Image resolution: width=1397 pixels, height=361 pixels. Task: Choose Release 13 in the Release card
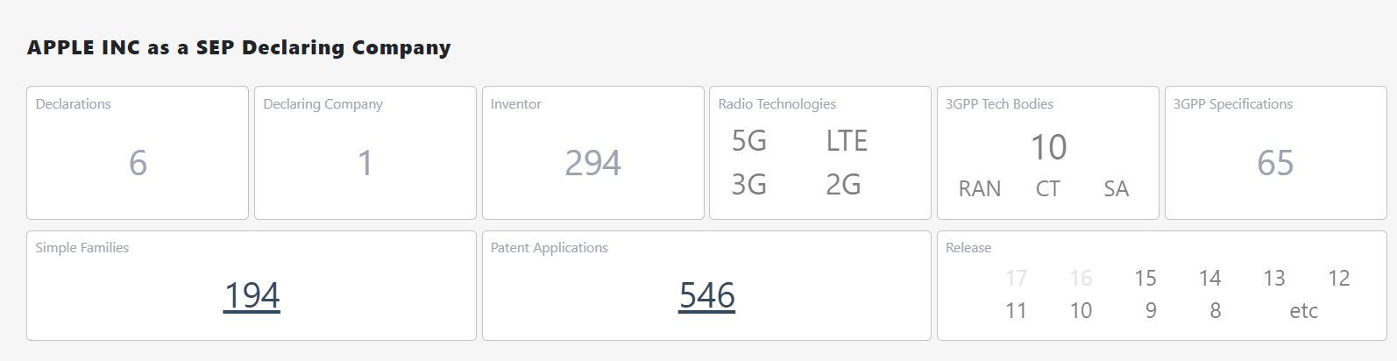coord(1273,279)
